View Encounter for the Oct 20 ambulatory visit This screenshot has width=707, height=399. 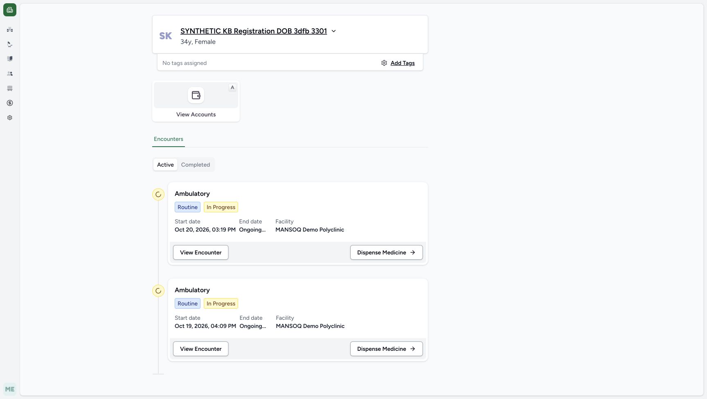pyautogui.click(x=201, y=252)
